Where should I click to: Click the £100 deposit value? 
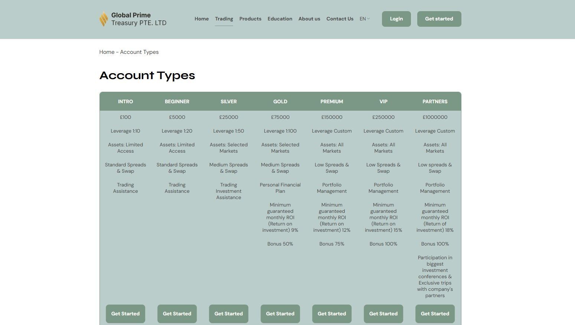click(x=125, y=117)
